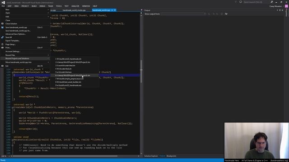
Task: Pin the Output panel with auto-hide icon
Action: click(x=280, y=10)
